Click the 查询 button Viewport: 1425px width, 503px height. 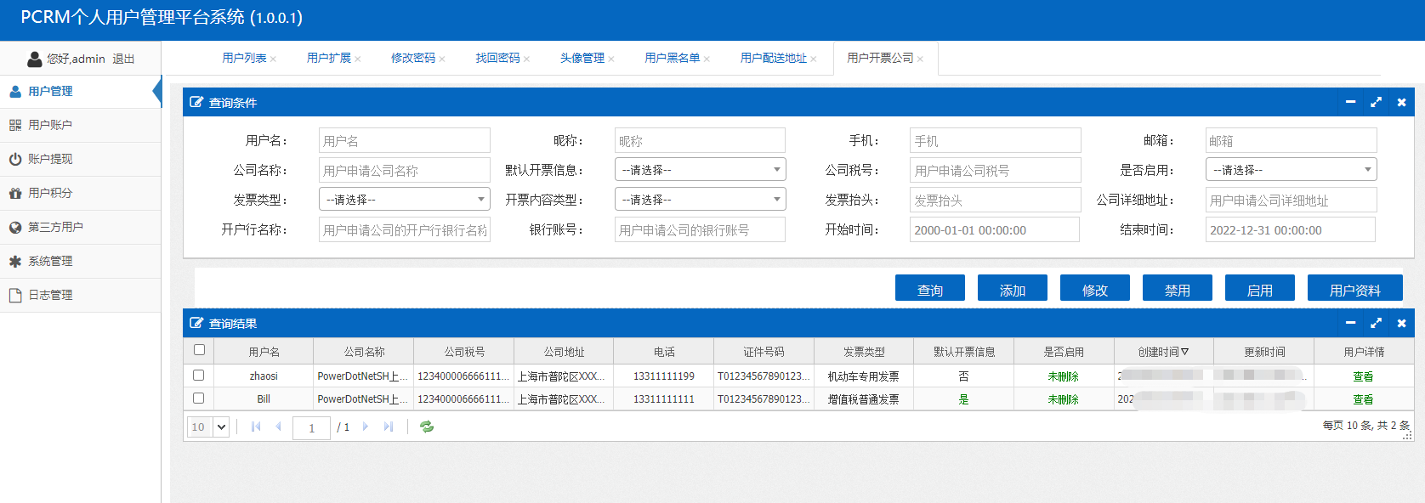(929, 290)
